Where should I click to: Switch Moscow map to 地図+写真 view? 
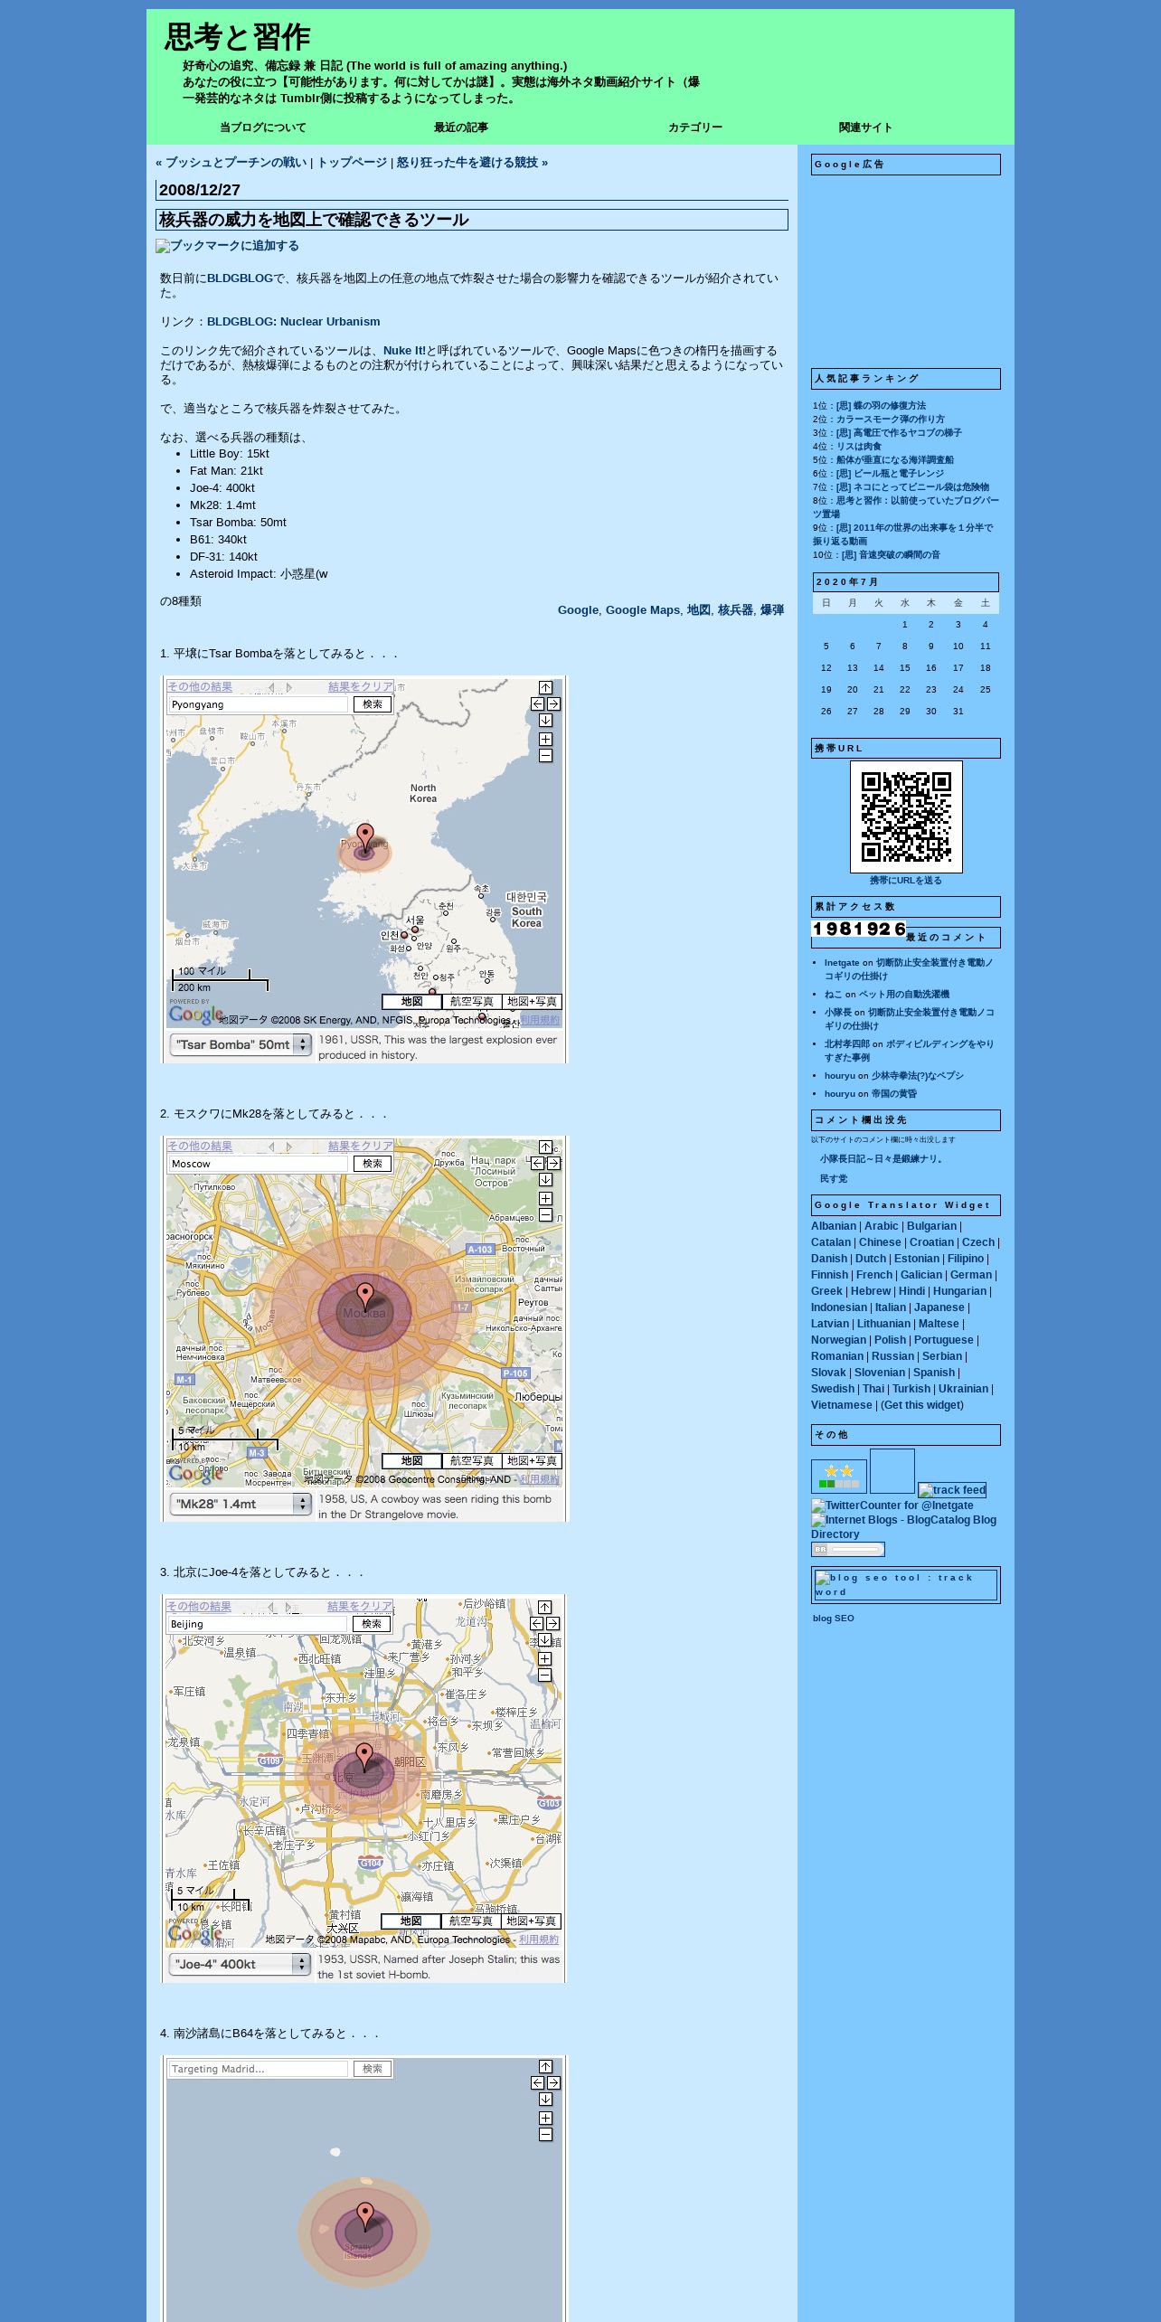[x=532, y=1461]
